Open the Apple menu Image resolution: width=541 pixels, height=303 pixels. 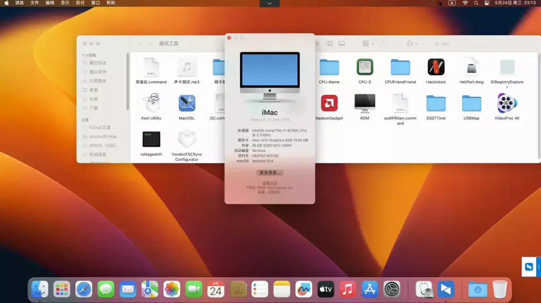[x=6, y=3]
